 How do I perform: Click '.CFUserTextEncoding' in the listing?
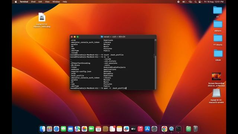coord(80,63)
